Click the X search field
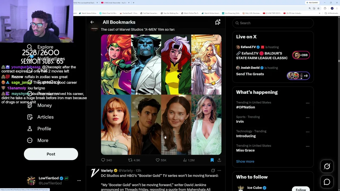 273,23
